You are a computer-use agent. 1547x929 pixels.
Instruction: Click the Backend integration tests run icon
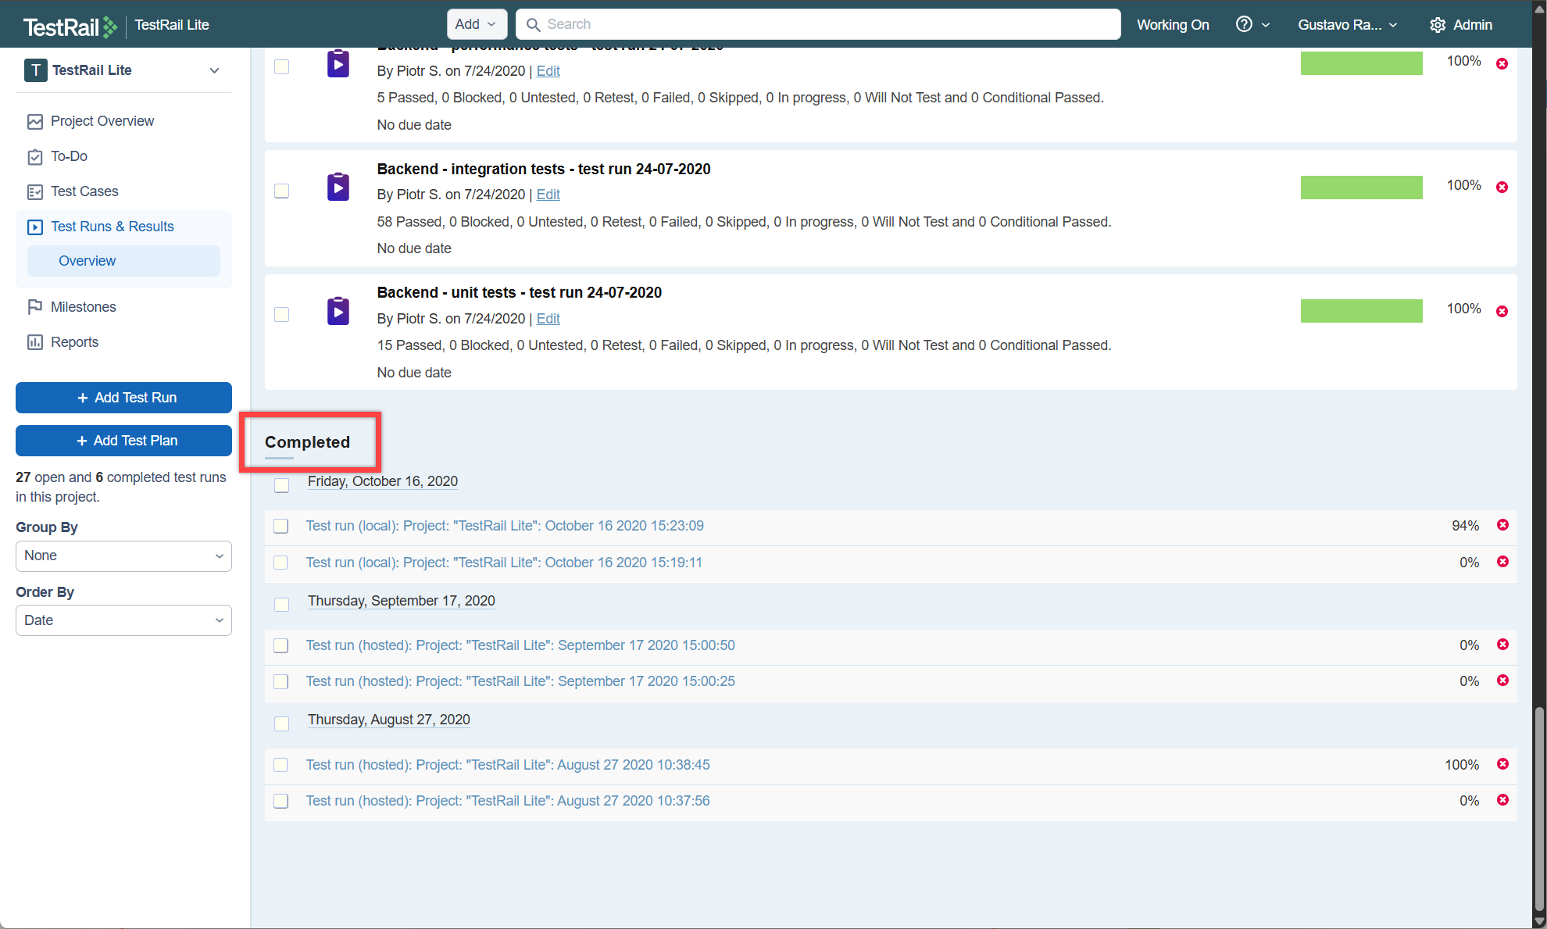[x=338, y=187]
